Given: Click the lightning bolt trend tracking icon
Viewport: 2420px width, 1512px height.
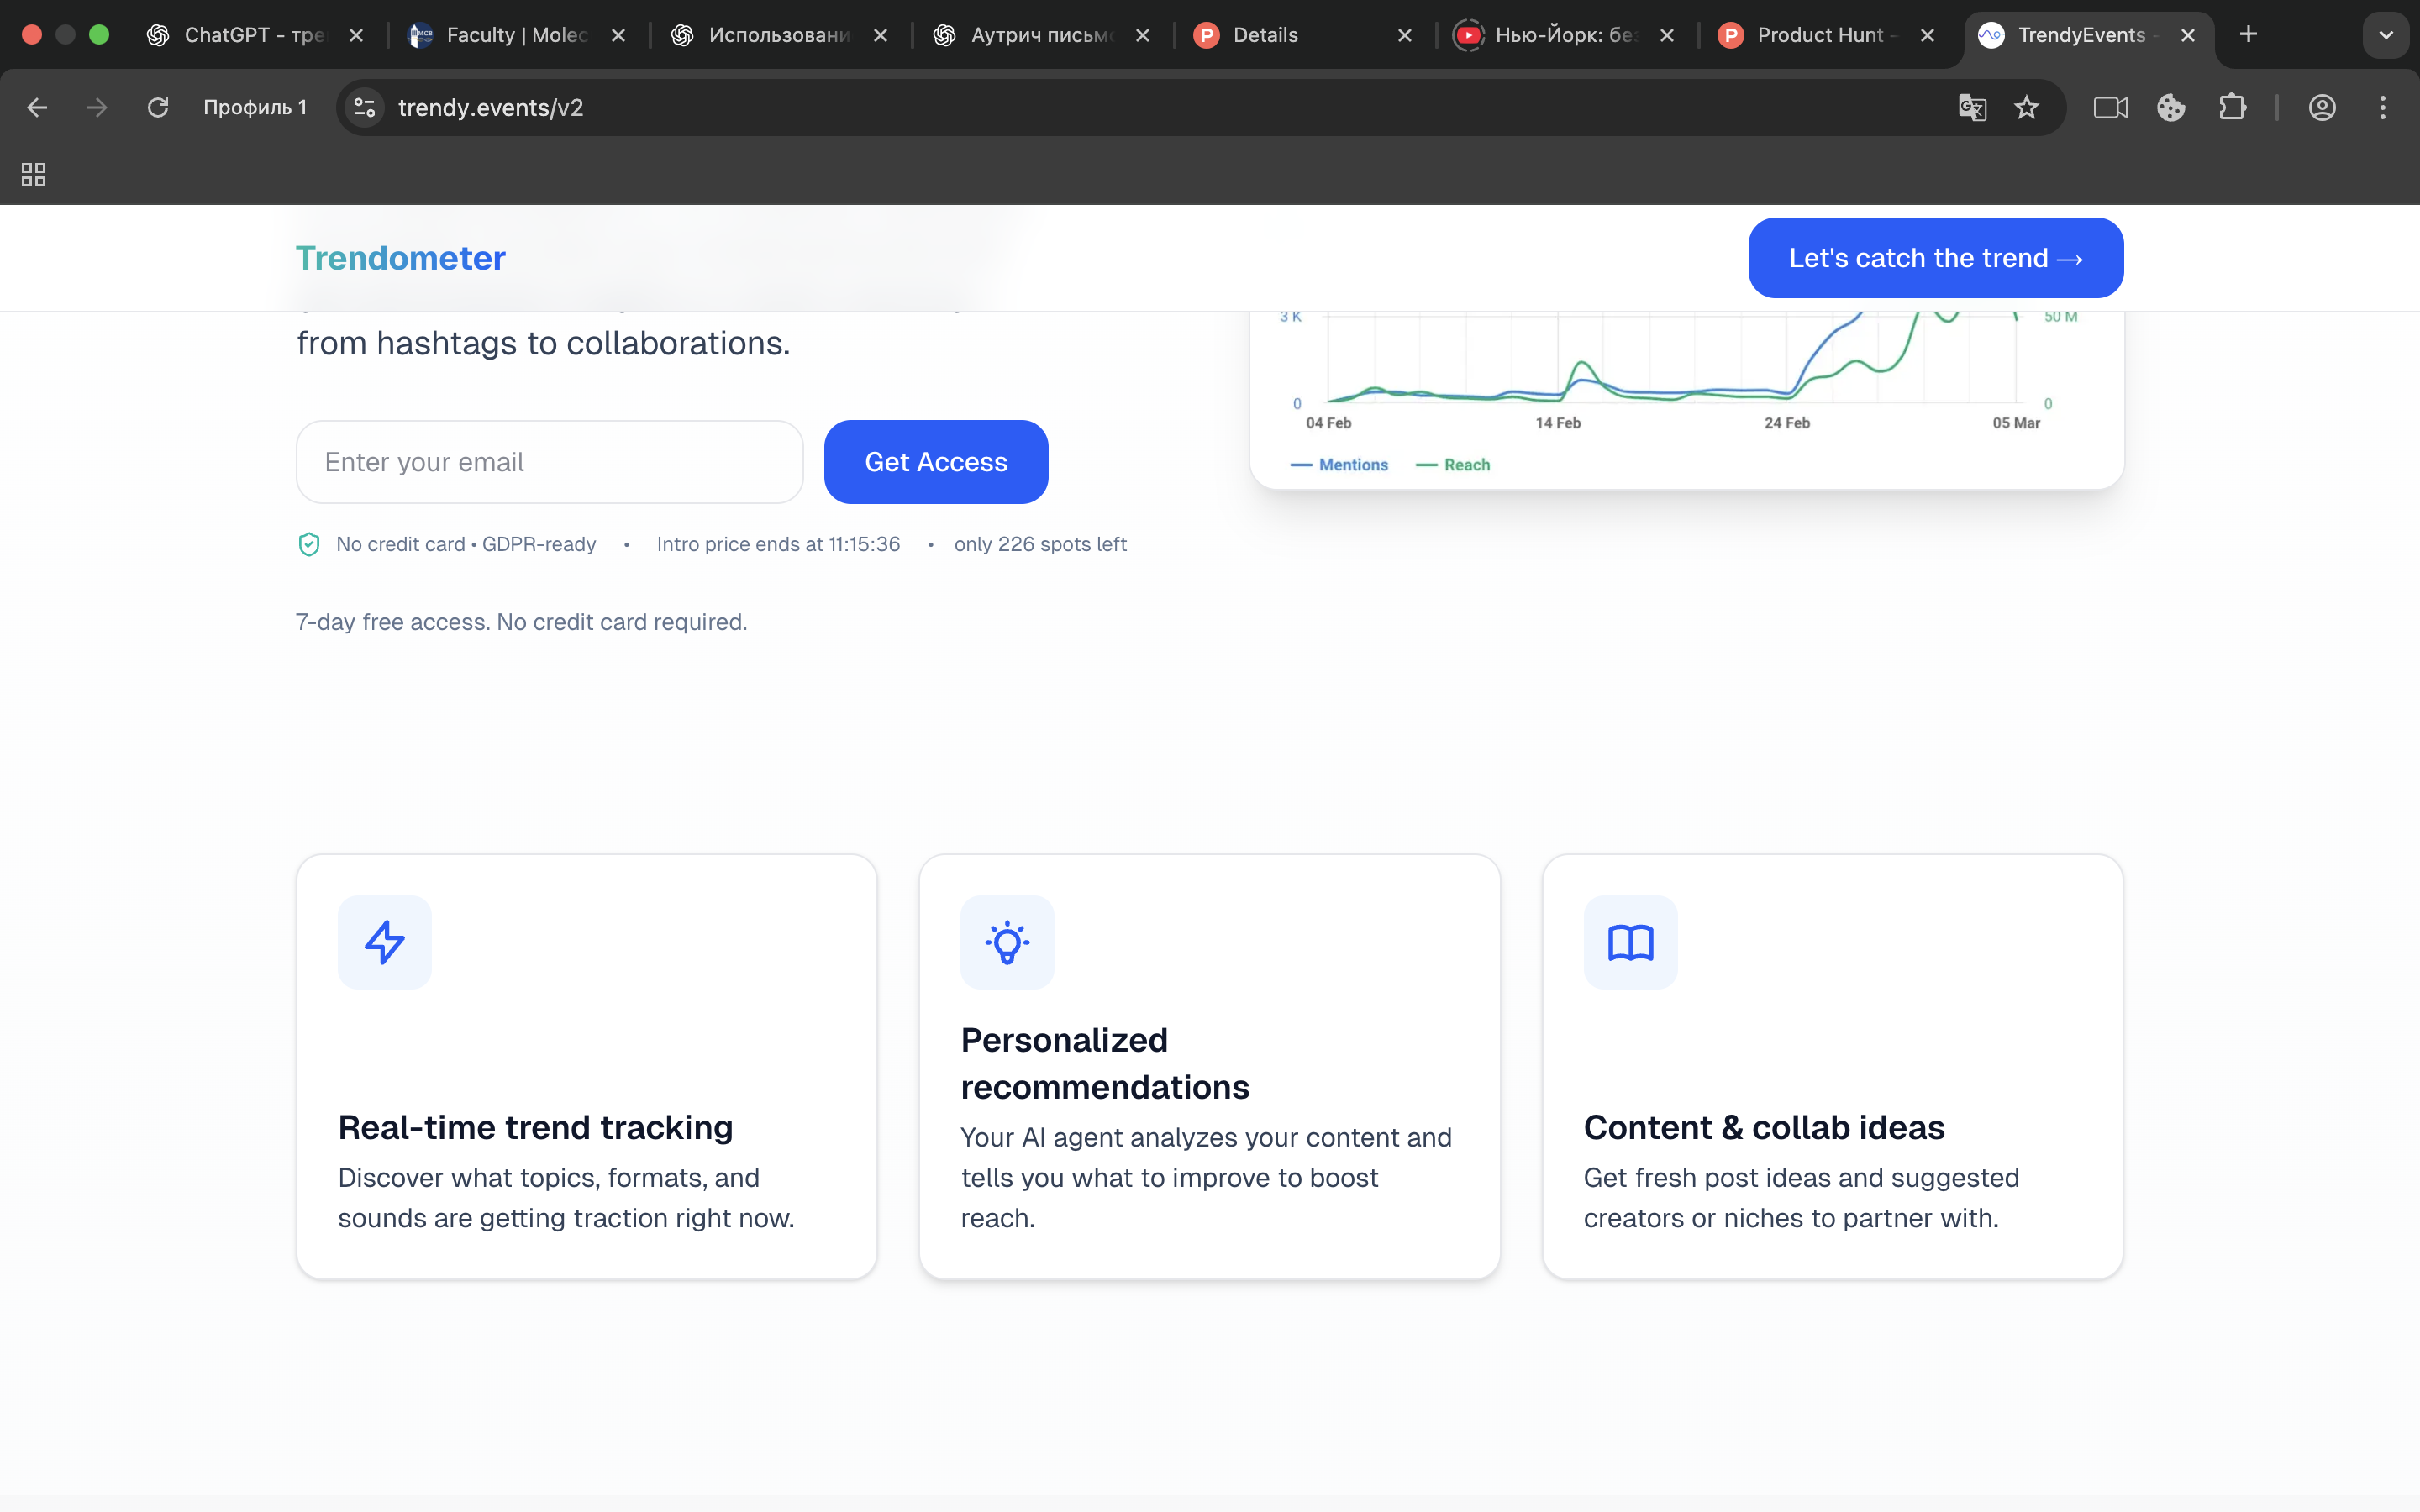Looking at the screenshot, I should tap(384, 942).
